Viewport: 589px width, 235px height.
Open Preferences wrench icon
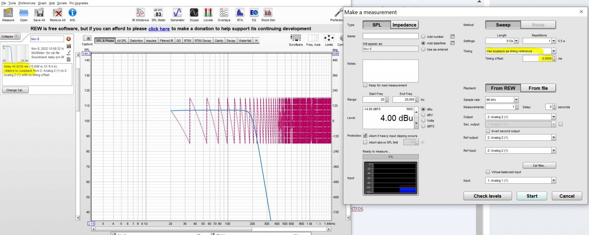(339, 13)
